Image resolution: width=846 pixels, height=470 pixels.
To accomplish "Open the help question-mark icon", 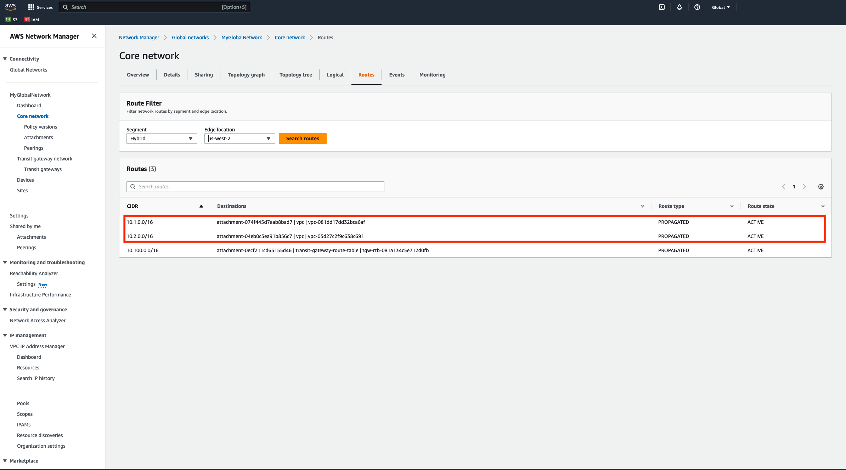I will tap(697, 7).
